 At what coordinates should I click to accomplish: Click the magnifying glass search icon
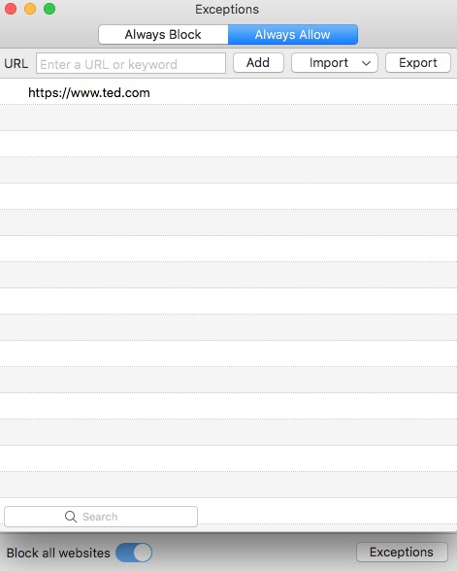(x=71, y=517)
